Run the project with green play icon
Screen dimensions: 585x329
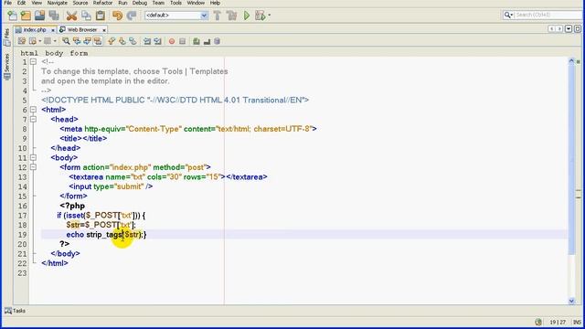coord(247,16)
